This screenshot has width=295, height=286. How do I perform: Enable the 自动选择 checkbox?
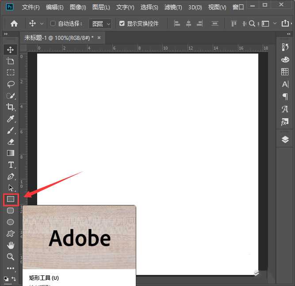pyautogui.click(x=53, y=23)
